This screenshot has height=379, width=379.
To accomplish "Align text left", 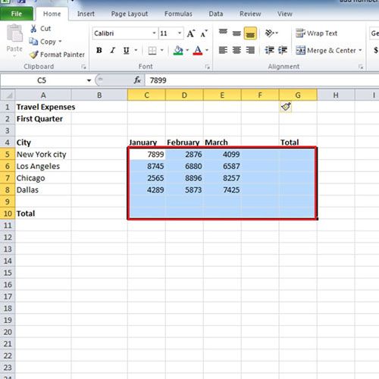I will tap(223, 50).
